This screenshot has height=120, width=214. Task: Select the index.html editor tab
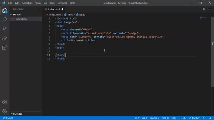(54, 9)
